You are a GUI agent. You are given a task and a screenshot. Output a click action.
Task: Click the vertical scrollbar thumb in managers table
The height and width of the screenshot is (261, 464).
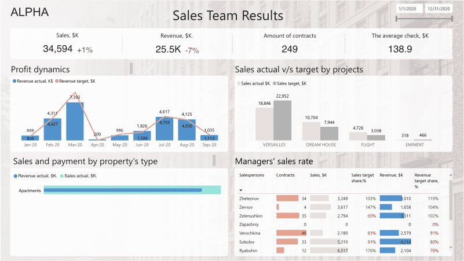pos(451,200)
